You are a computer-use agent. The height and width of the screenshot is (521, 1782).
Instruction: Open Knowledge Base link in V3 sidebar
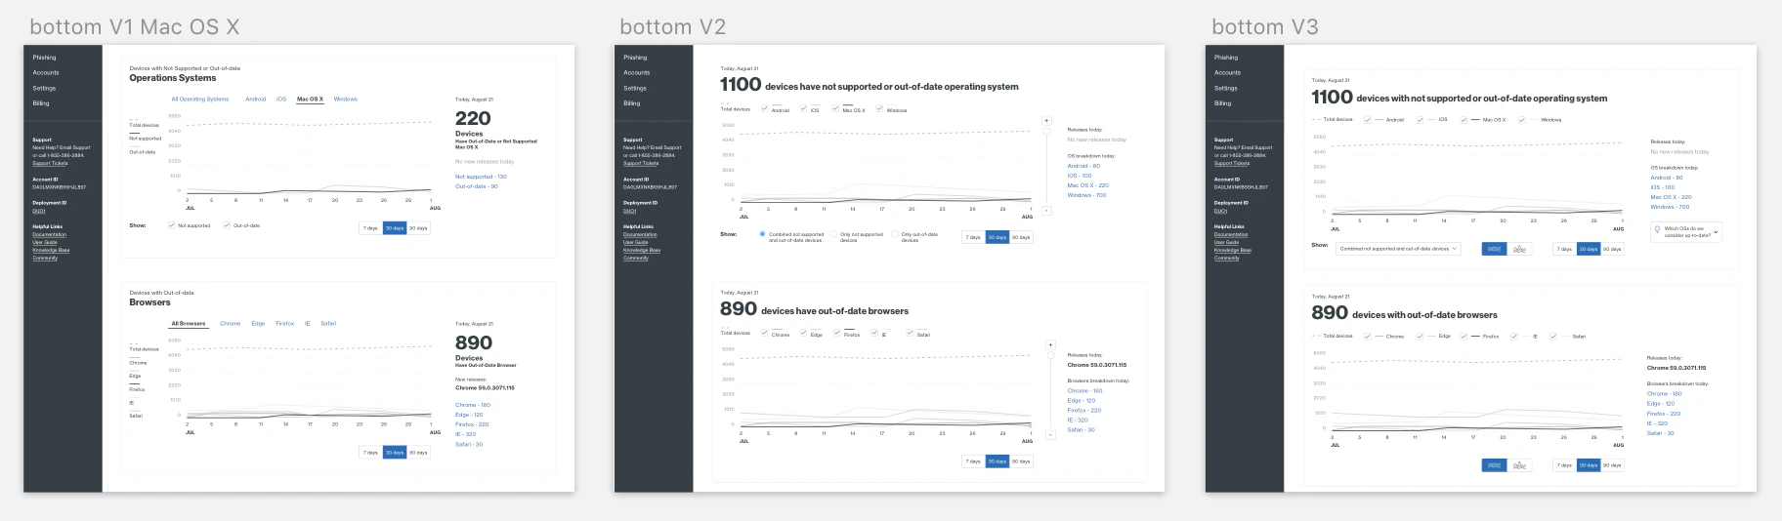click(1233, 250)
